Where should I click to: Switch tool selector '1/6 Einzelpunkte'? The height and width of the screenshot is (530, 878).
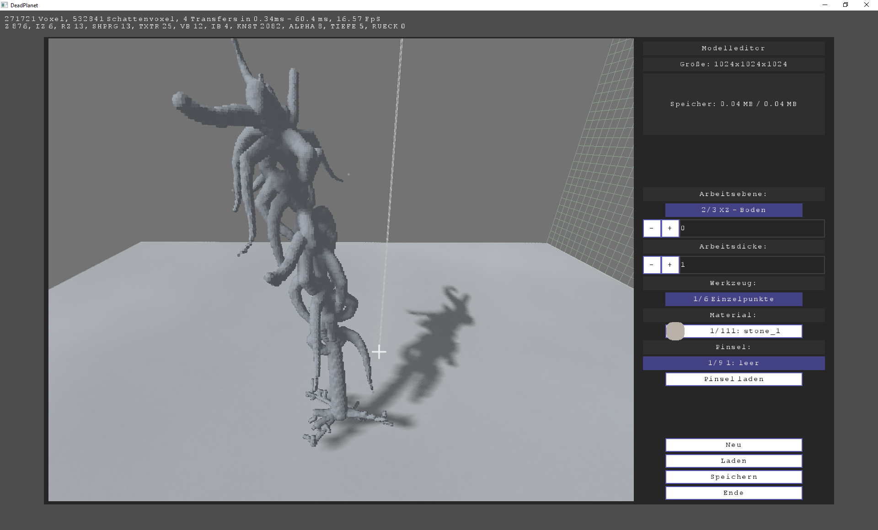(733, 299)
